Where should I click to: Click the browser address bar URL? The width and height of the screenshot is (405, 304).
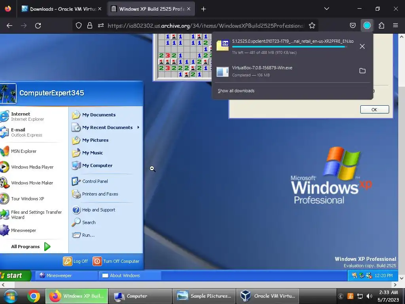206,26
